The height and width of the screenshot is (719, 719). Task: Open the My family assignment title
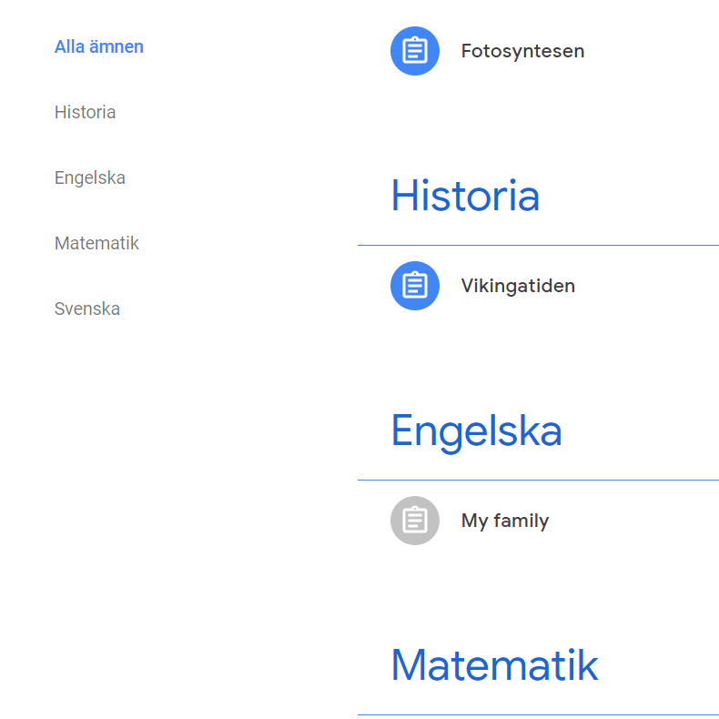[x=505, y=521]
